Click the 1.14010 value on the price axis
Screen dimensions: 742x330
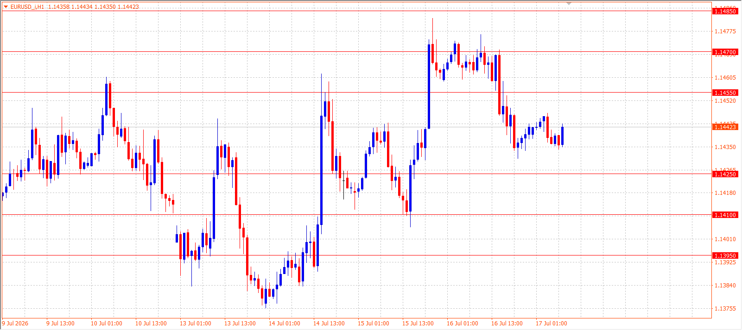pyautogui.click(x=725, y=239)
